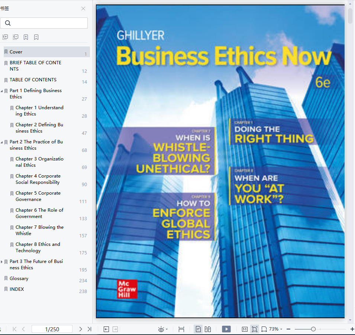Click the page number field 1/250

point(52,329)
